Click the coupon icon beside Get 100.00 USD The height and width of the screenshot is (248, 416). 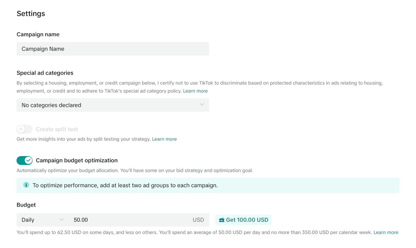point(222,220)
